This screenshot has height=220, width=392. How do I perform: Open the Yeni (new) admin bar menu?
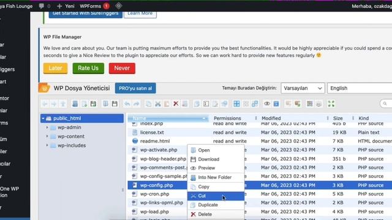(66, 6)
